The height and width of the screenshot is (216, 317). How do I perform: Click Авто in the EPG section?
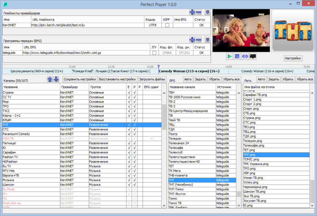[x=188, y=79]
